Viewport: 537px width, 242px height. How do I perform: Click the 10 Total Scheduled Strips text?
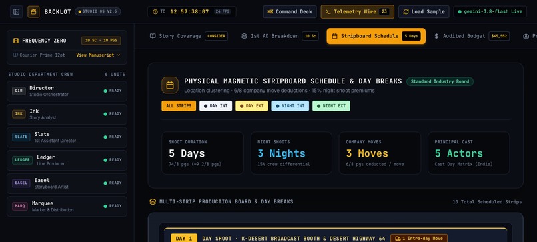click(x=487, y=202)
